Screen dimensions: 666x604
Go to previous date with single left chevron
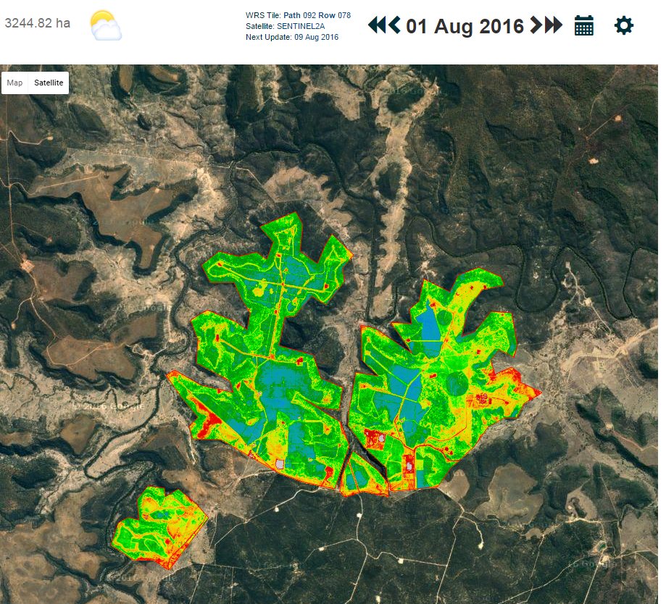click(394, 25)
